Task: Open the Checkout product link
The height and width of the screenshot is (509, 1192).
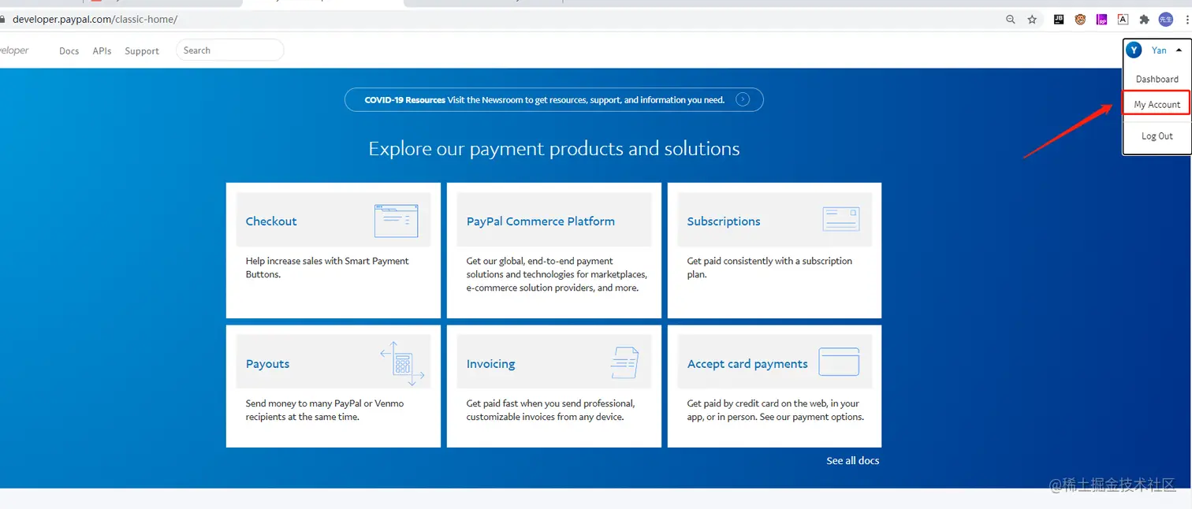Action: click(271, 221)
